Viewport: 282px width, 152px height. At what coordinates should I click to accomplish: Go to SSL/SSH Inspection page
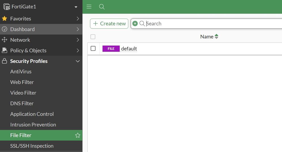coord(32,146)
